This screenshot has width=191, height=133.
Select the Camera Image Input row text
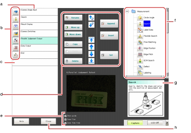coord(29,10)
